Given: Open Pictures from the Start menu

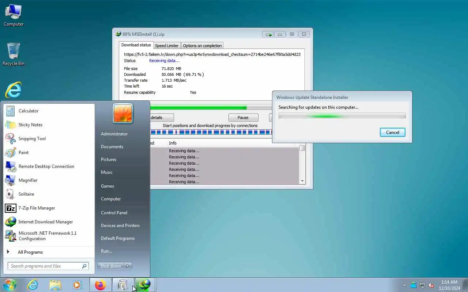Looking at the screenshot, I should pos(109,160).
